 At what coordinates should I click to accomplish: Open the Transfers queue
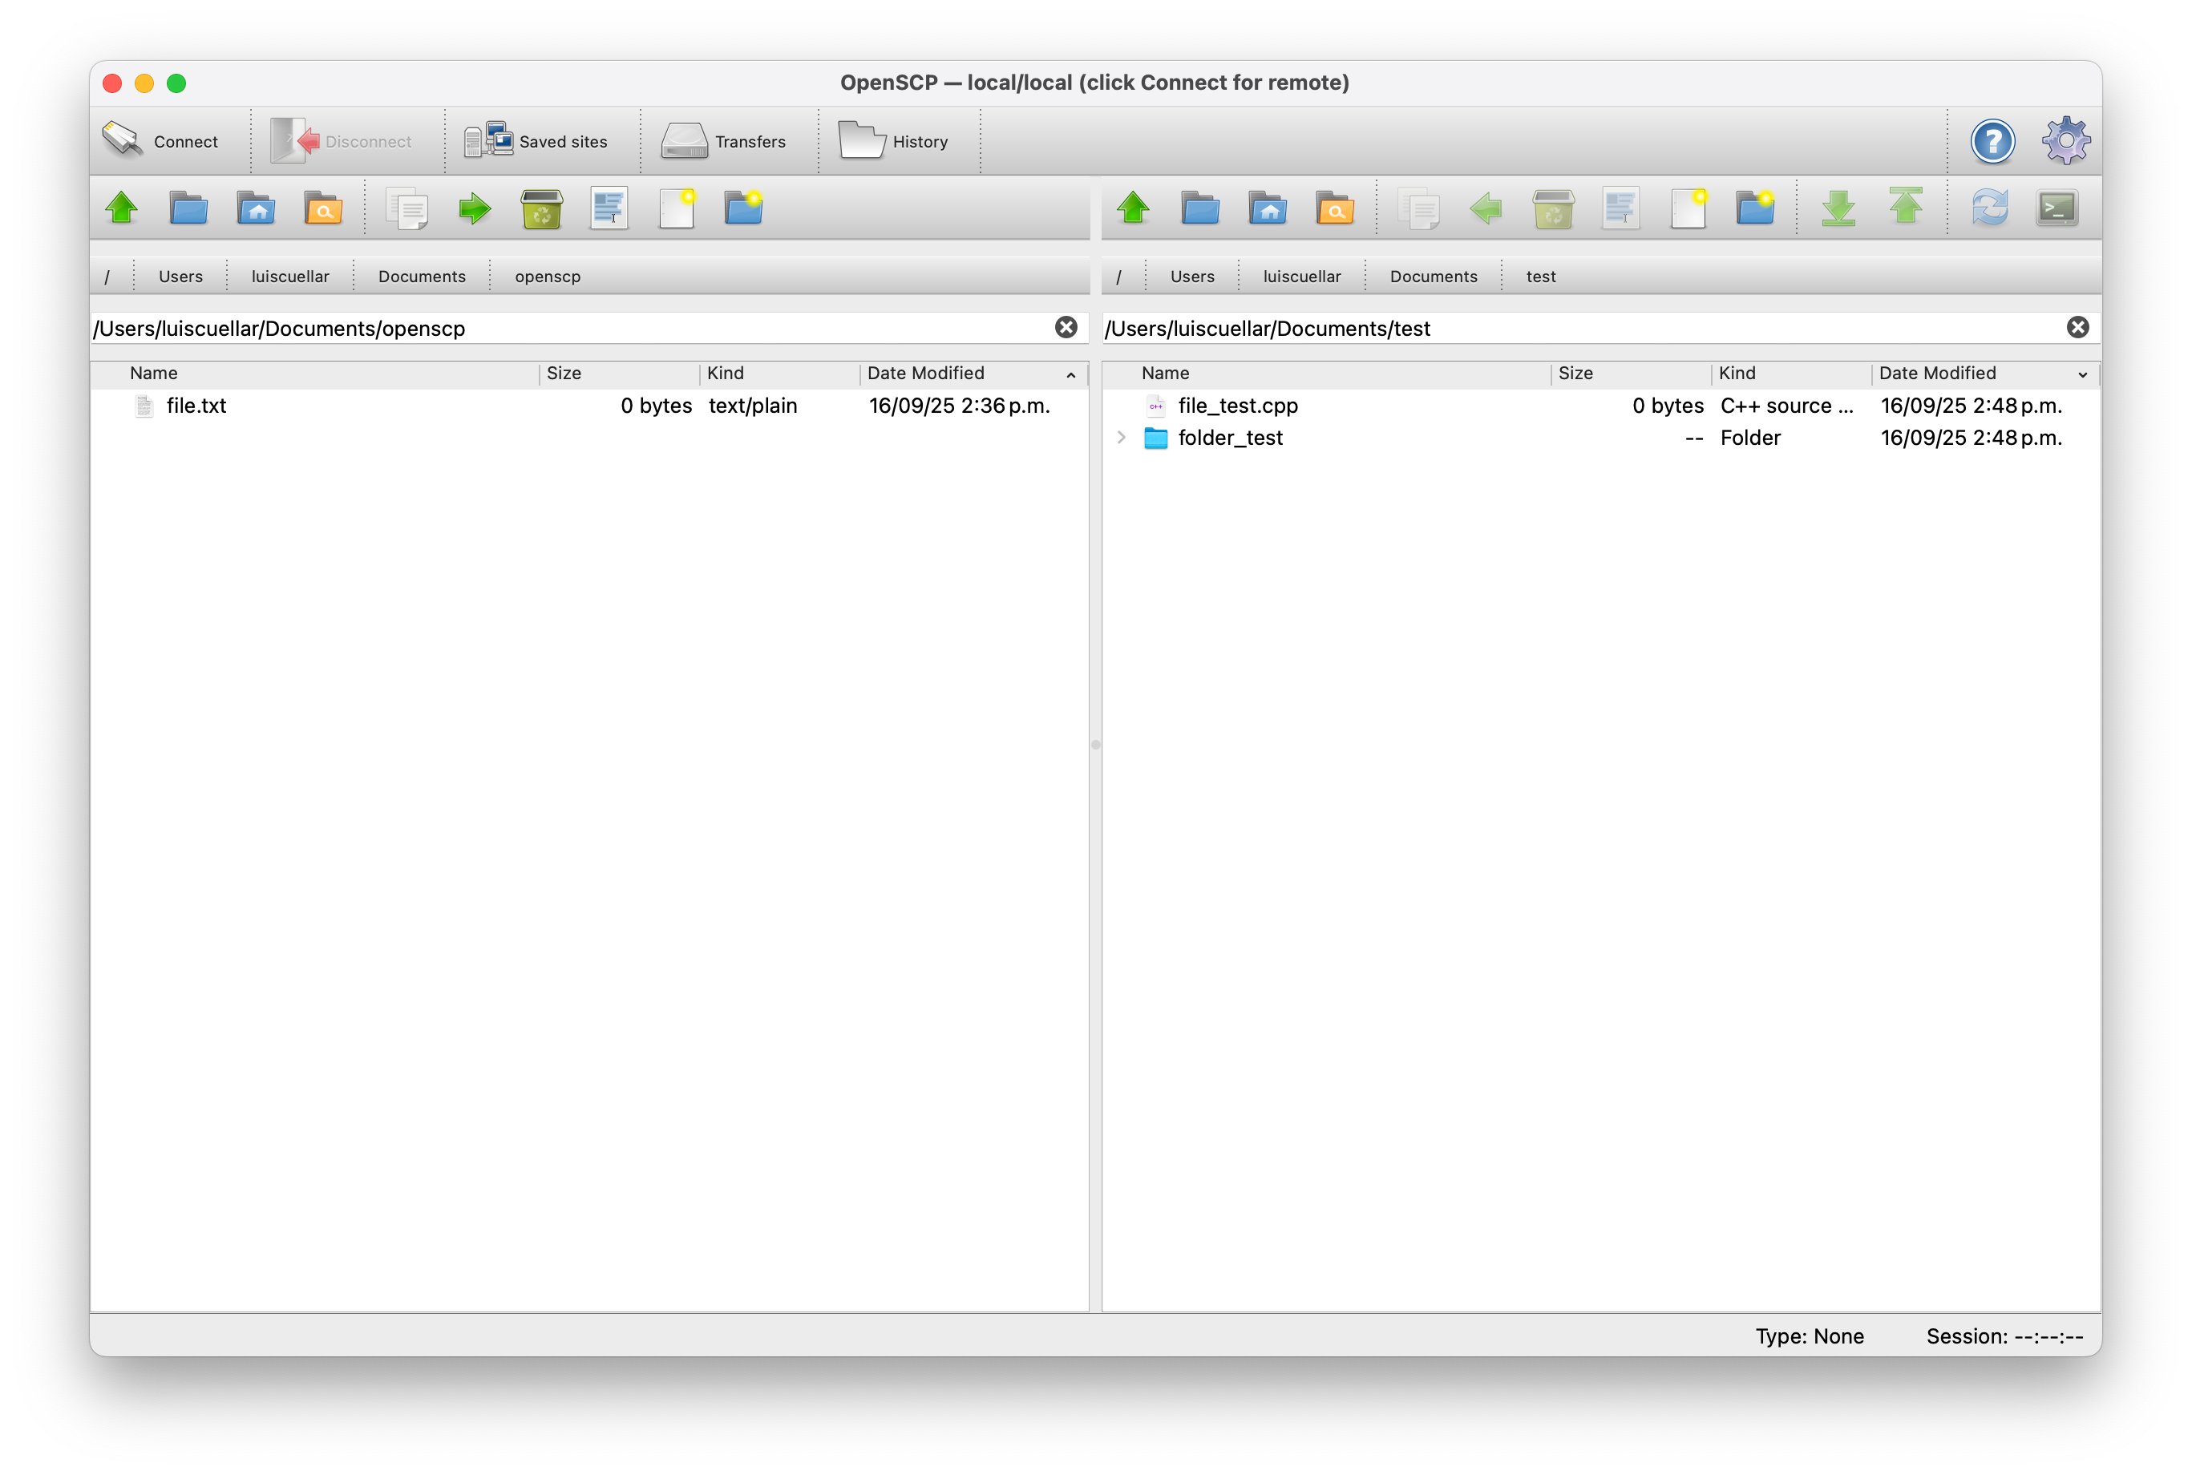[x=723, y=141]
